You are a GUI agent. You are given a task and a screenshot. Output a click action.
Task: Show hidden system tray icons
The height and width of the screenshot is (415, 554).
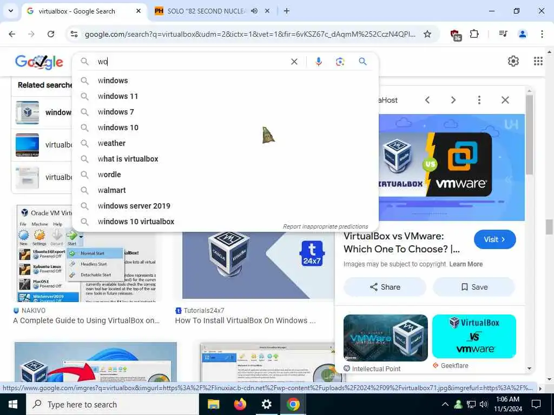point(445,404)
